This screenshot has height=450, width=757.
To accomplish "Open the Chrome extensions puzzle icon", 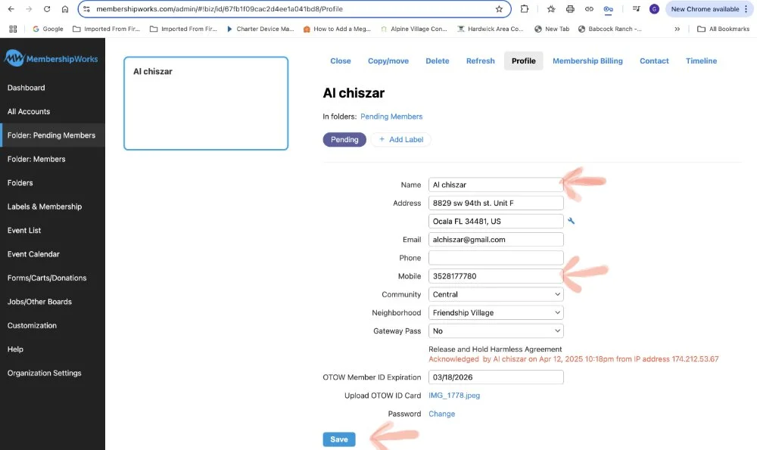I will 525,8.
